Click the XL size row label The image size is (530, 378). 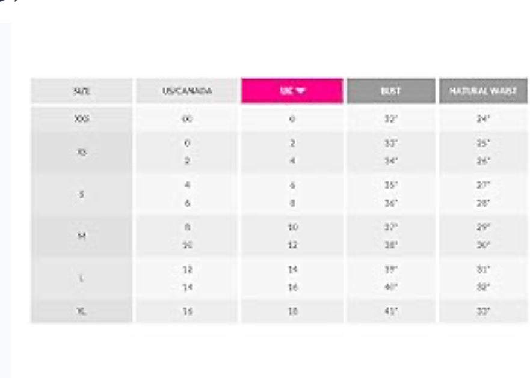[x=81, y=311]
